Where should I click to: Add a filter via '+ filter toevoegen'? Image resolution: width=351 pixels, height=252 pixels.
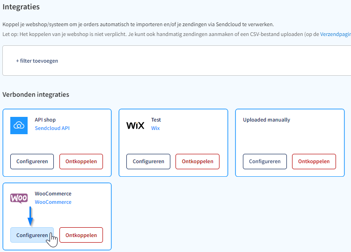point(37,61)
